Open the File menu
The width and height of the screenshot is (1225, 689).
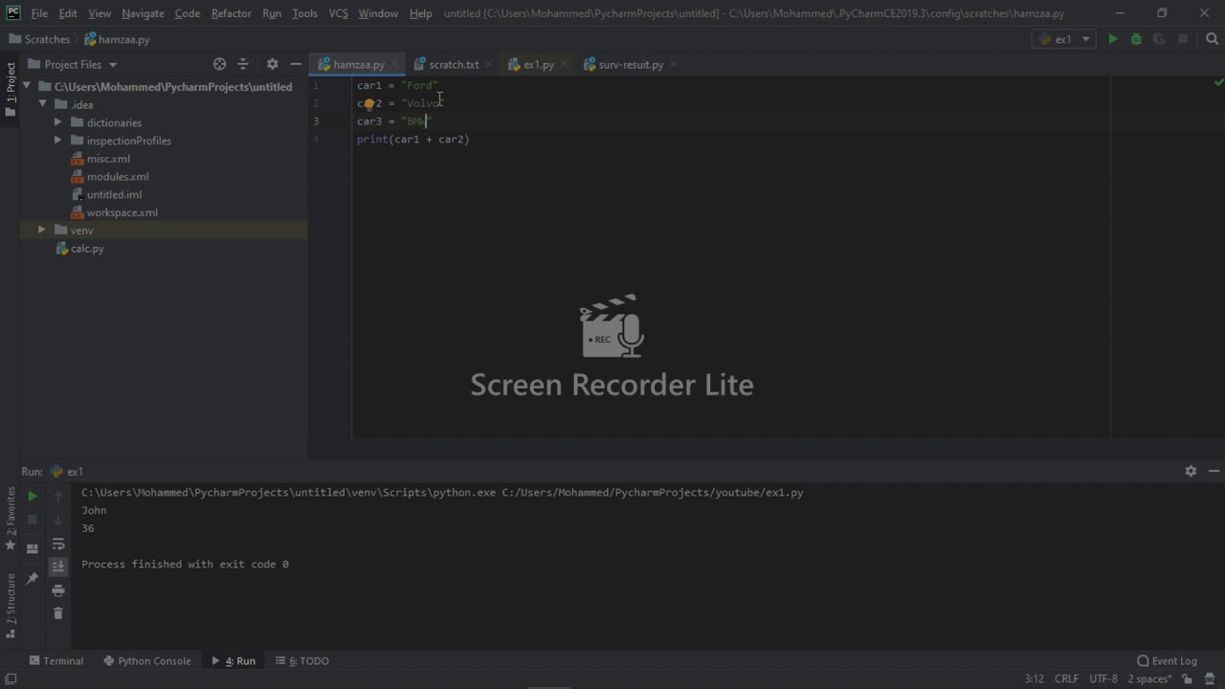point(39,13)
